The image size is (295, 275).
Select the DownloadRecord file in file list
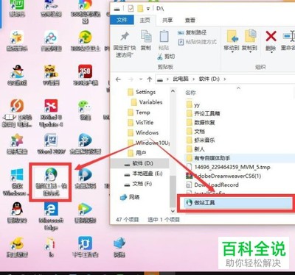click(212, 185)
